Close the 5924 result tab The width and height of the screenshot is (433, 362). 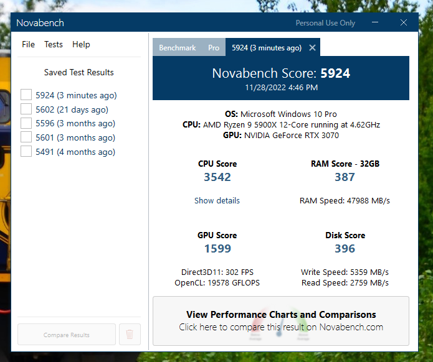coord(312,48)
